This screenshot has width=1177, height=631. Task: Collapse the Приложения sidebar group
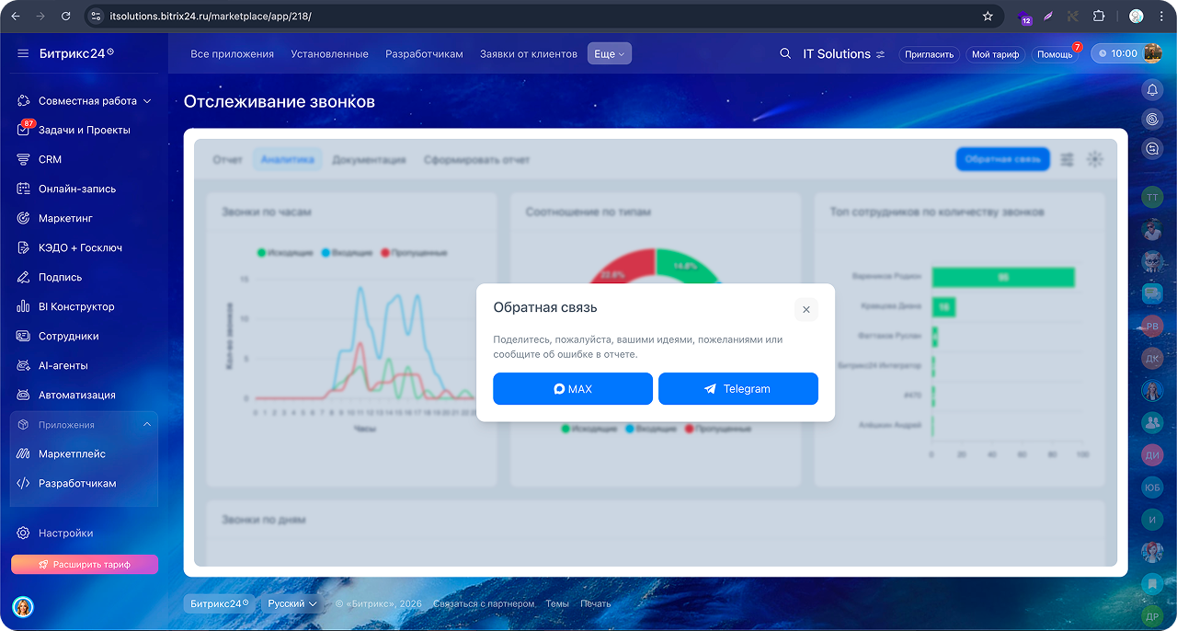(147, 425)
